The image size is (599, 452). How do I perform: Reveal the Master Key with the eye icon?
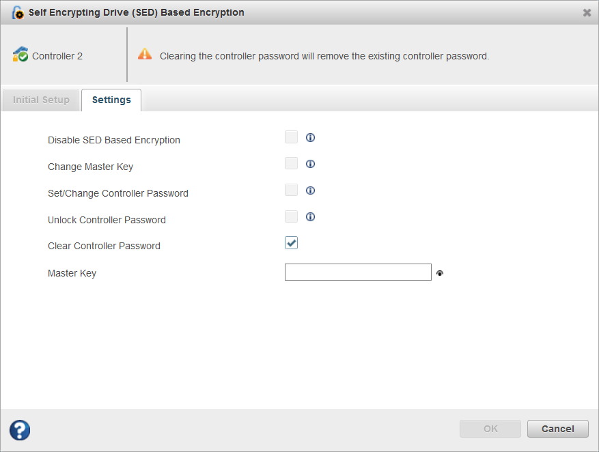[440, 272]
